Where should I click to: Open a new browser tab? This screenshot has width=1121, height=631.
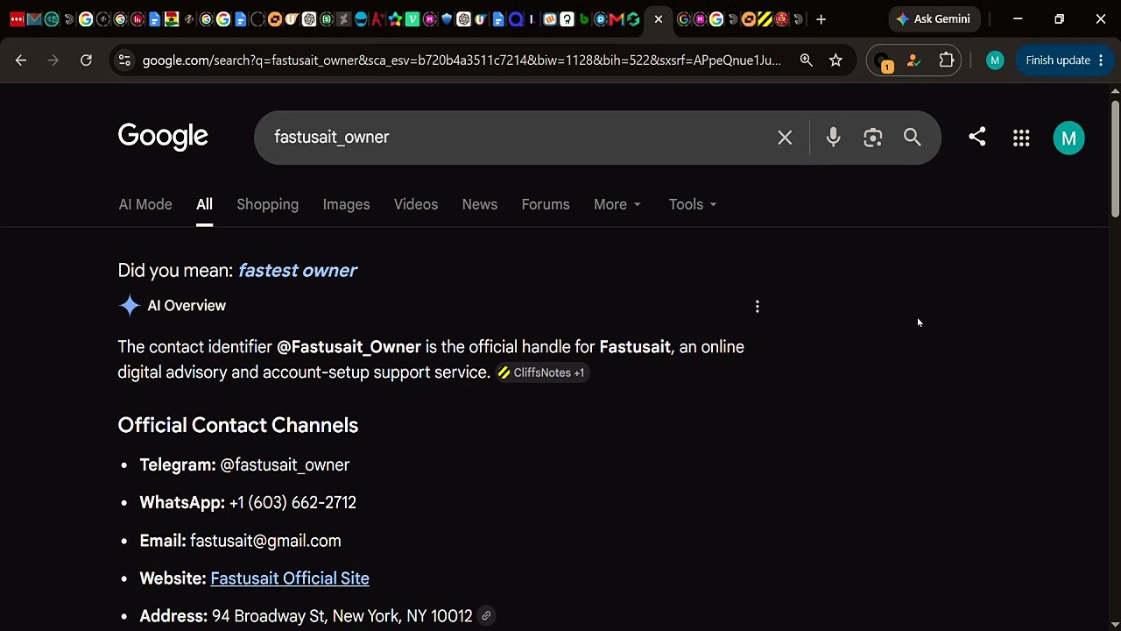coord(821,19)
